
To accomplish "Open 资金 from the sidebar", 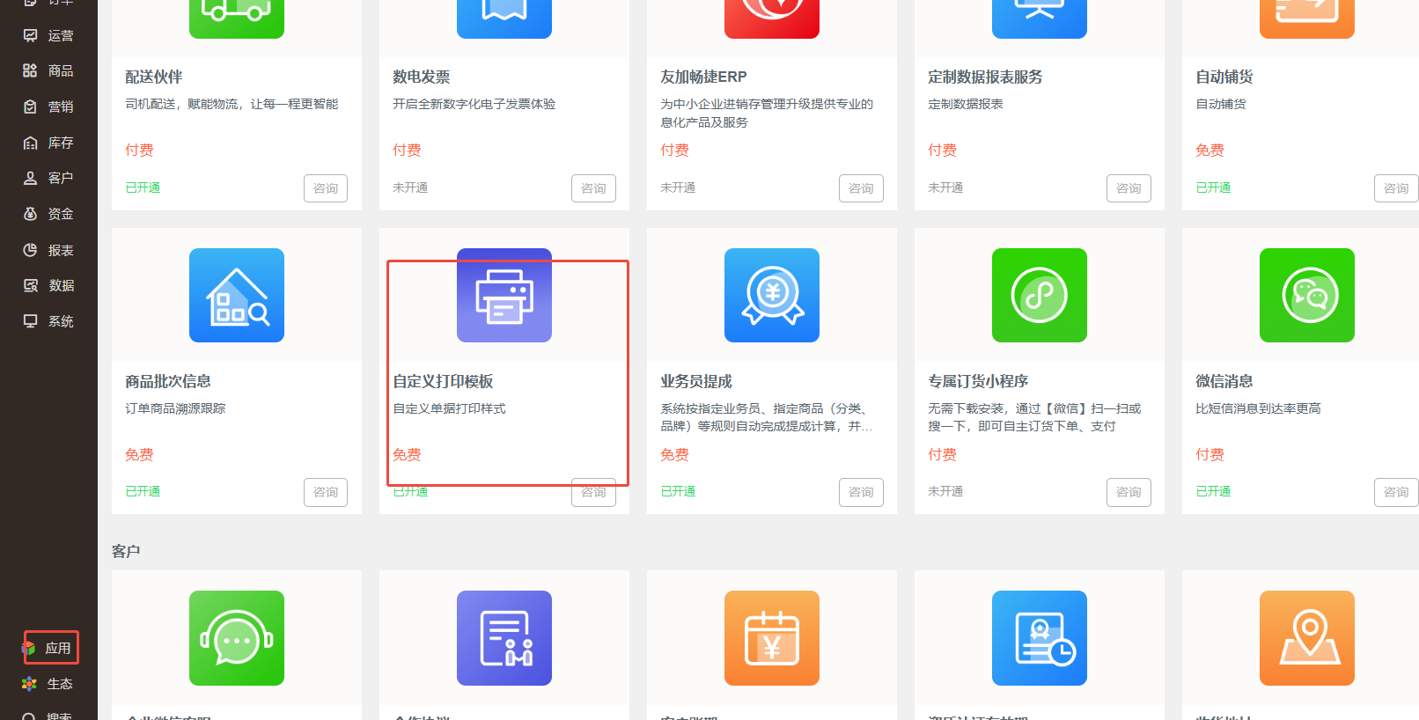I will coord(48,214).
